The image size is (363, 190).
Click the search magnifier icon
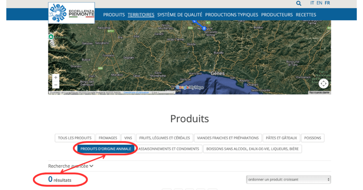pos(298,3)
